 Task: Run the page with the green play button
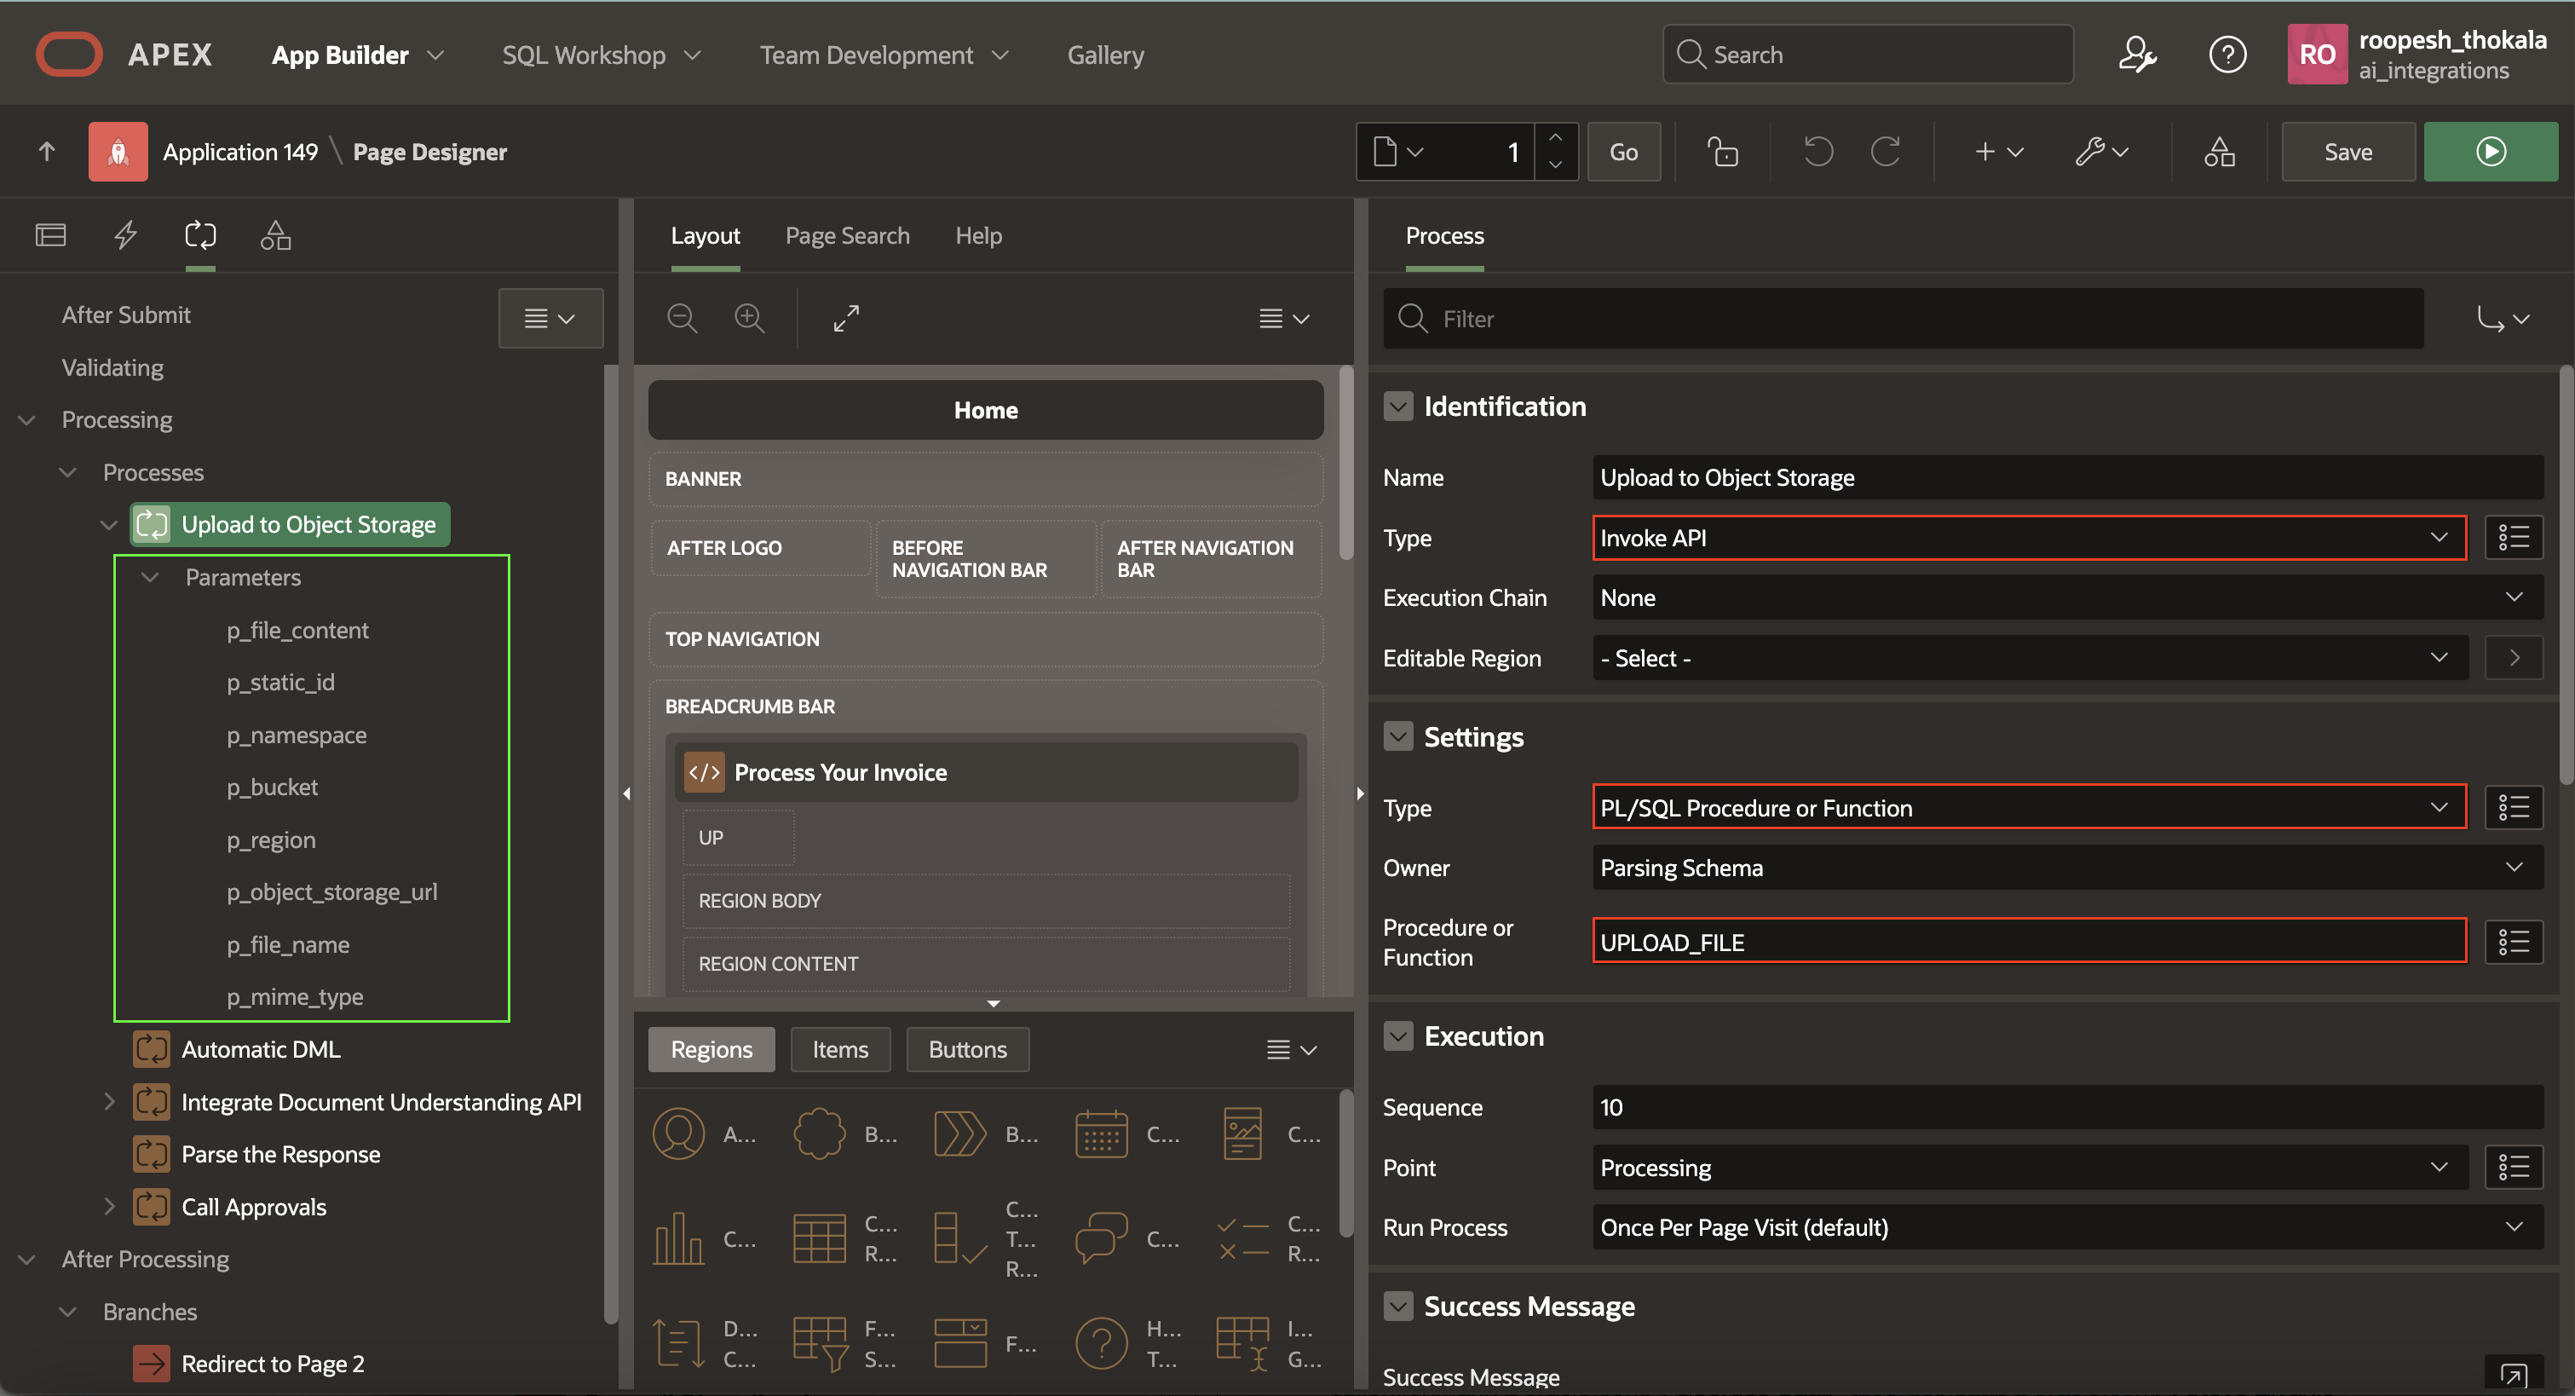pos(2489,152)
